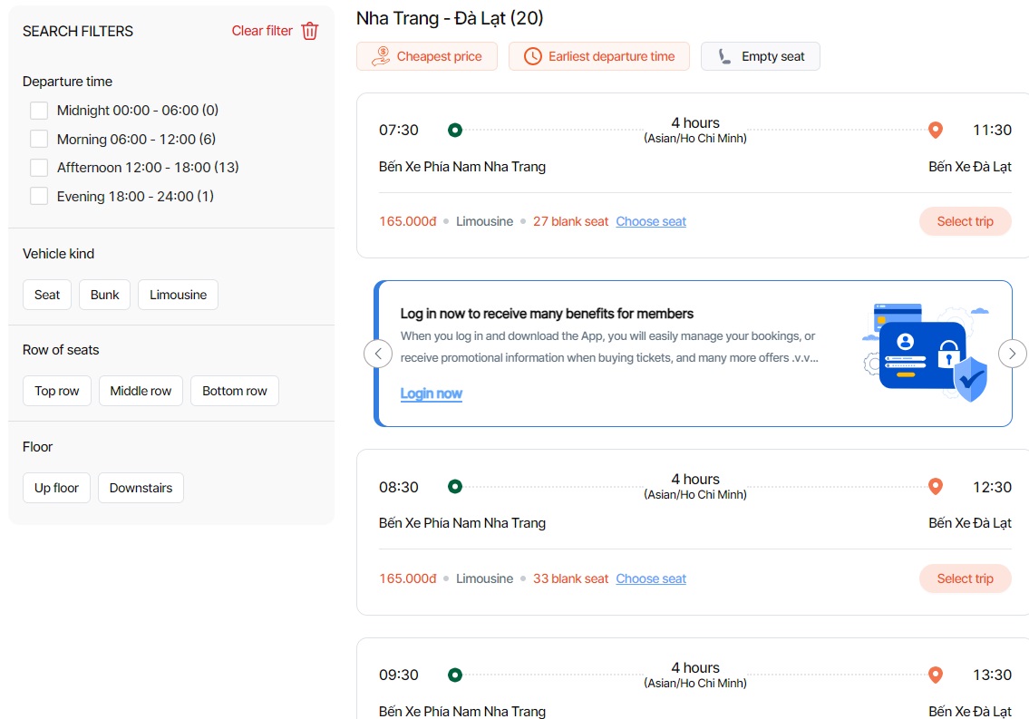Click the green departure dot for the 07:30 trip
Screen dimensions: 1029x719
click(x=455, y=130)
